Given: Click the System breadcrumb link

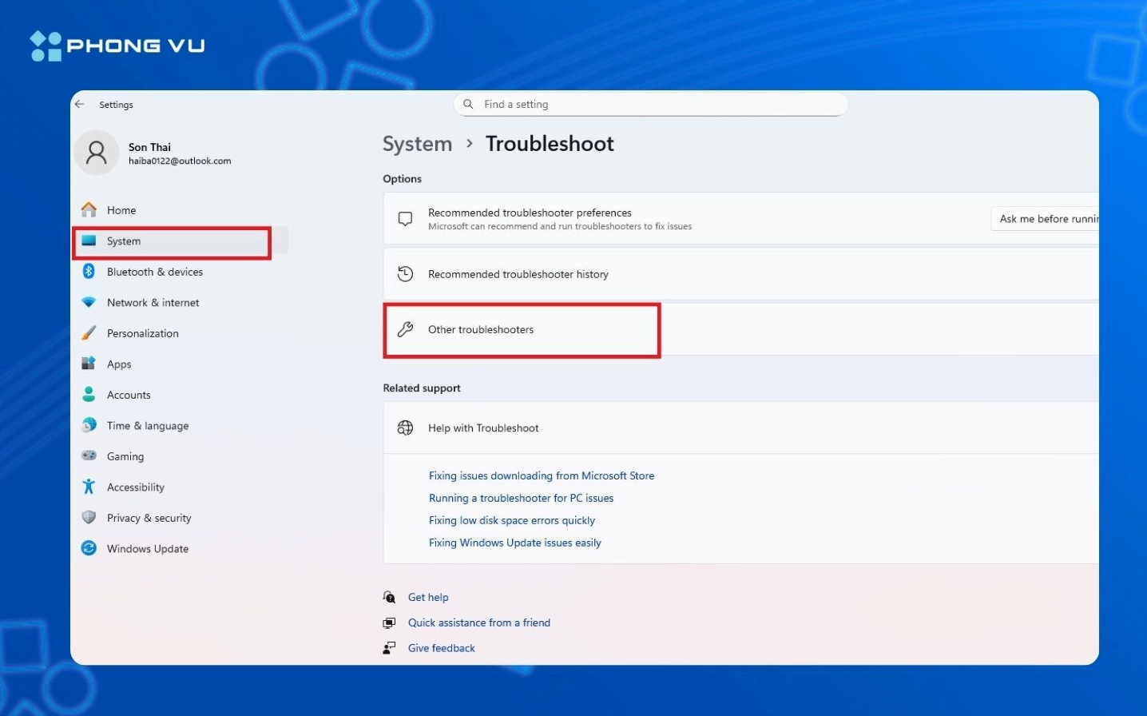Looking at the screenshot, I should coord(417,144).
